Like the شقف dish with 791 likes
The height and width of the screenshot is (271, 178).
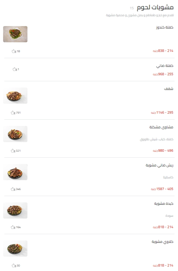pos(13,113)
